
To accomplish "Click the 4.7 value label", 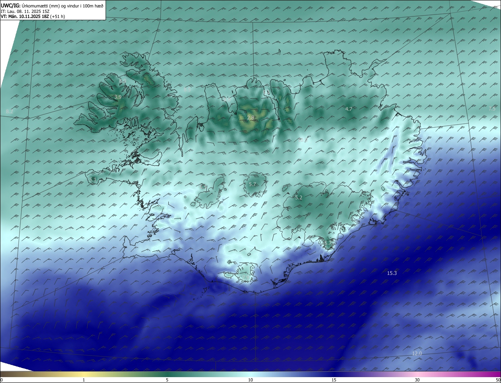I will 349,109.
